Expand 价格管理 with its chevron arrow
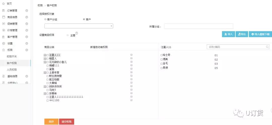 (27, 30)
